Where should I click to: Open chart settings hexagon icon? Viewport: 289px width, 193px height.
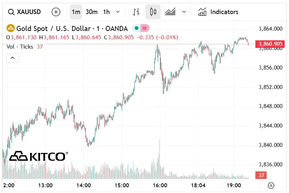(x=271, y=185)
